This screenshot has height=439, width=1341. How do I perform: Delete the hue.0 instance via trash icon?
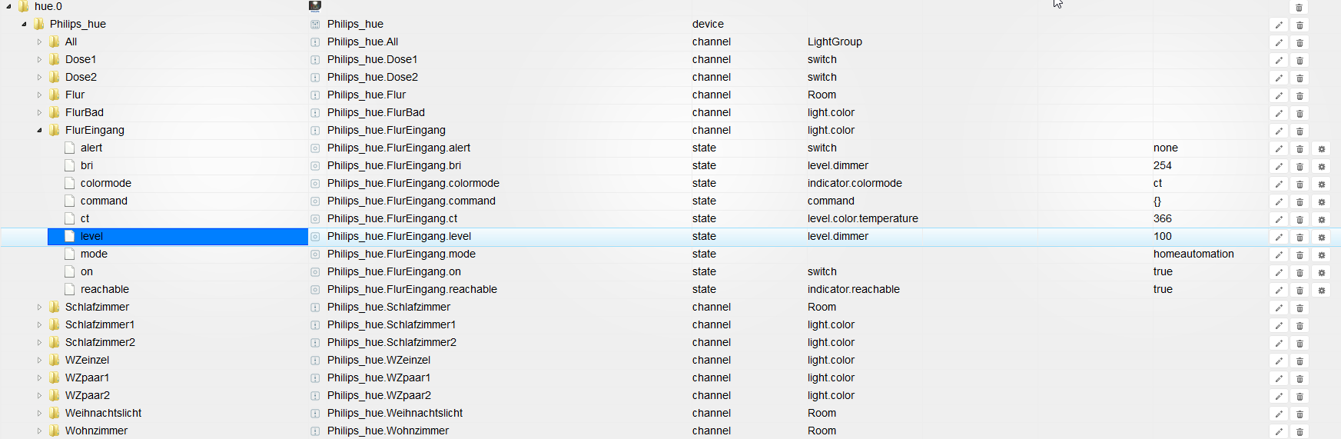1300,8
